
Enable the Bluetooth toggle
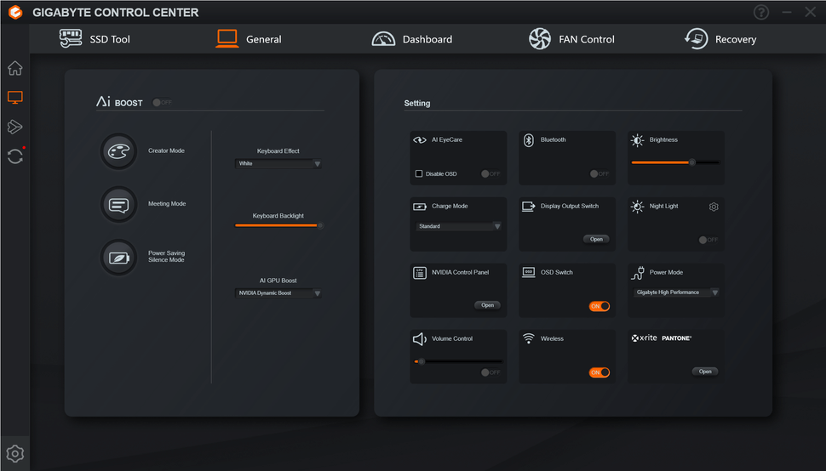tap(599, 173)
